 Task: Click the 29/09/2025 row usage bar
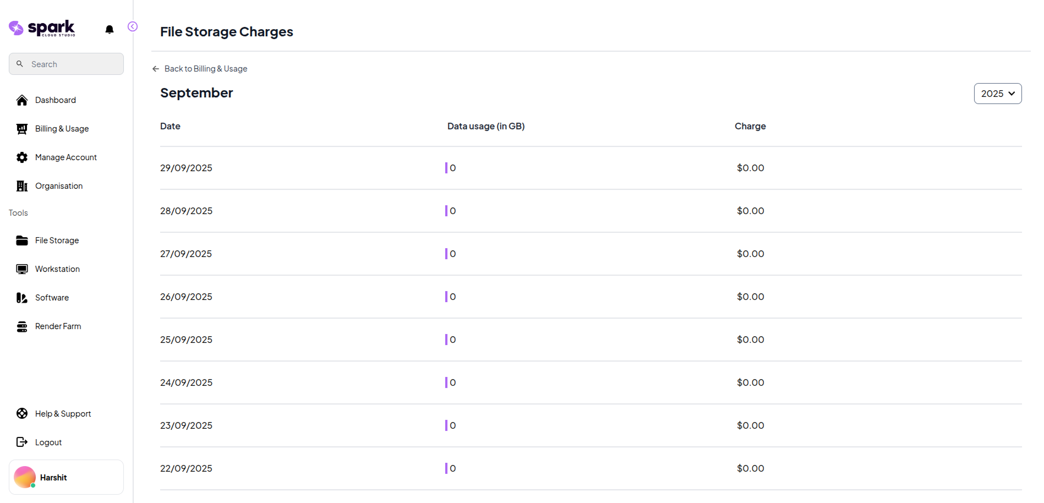(446, 168)
